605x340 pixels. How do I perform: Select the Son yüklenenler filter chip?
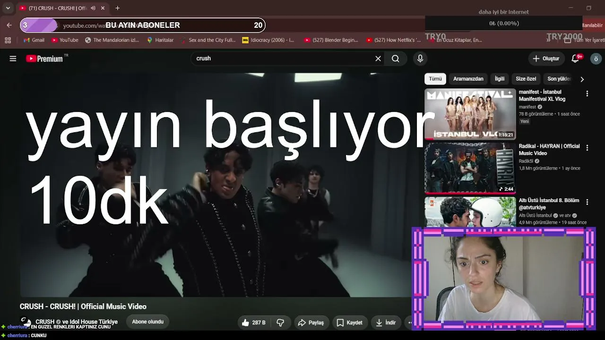(x=559, y=79)
